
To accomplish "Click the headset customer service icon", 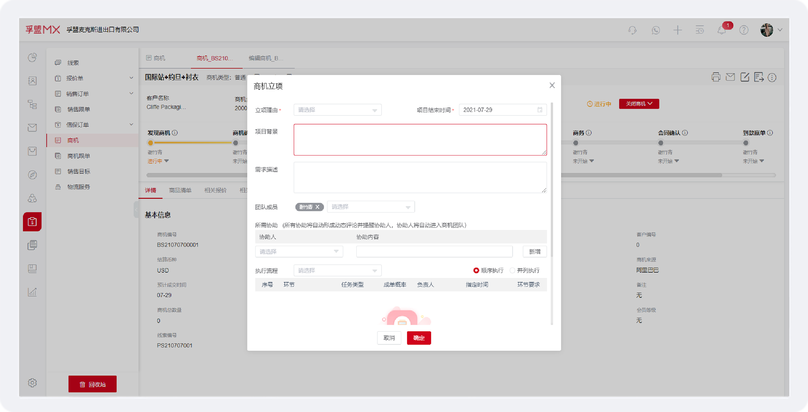I will pyautogui.click(x=632, y=30).
